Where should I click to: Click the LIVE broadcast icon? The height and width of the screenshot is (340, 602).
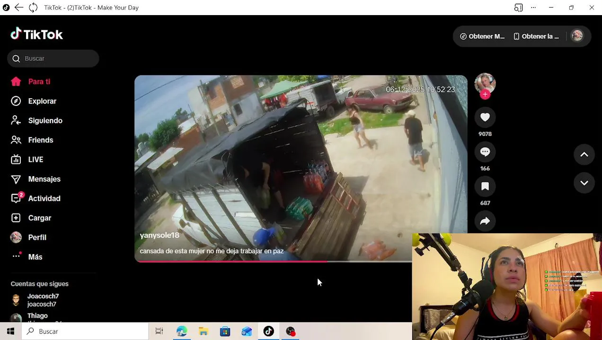pos(16,160)
